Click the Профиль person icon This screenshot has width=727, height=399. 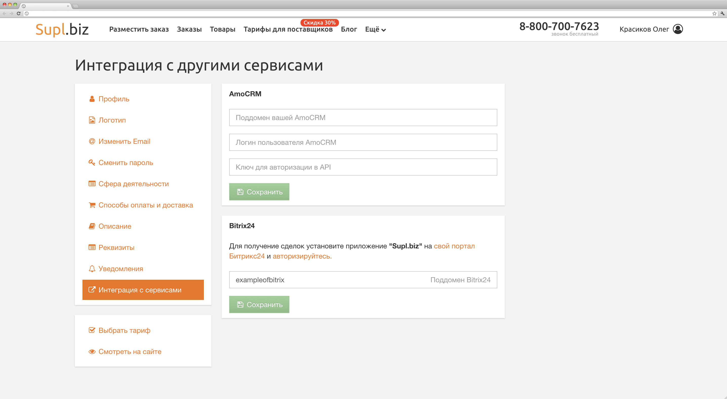(x=92, y=99)
